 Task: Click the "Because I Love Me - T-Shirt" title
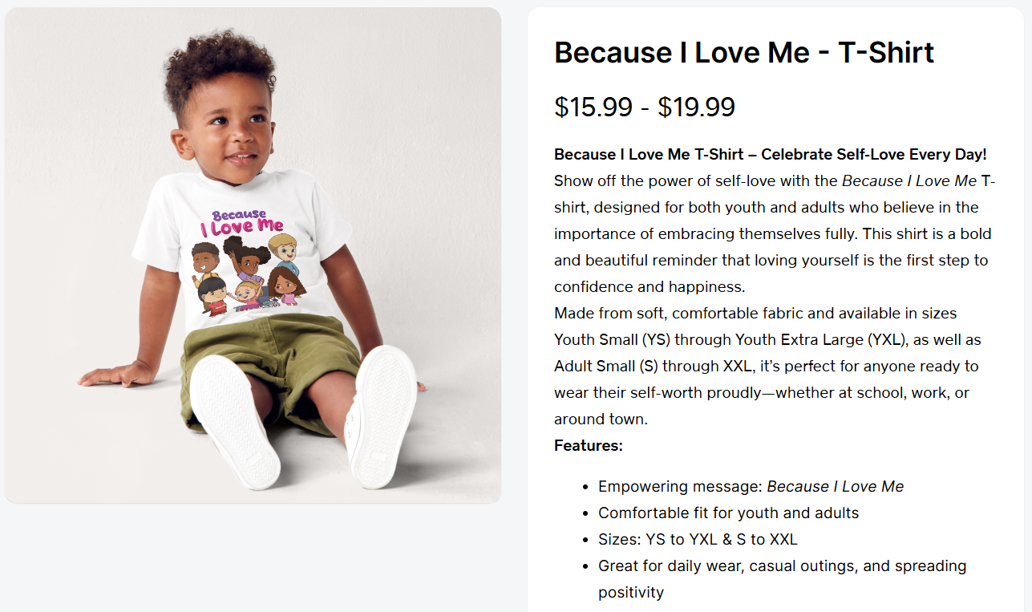(x=743, y=53)
